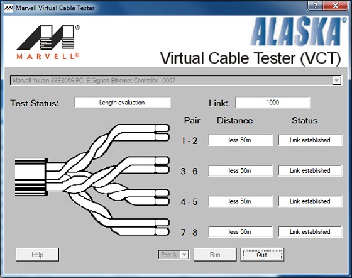Click the pair 1-2 Link established status
This screenshot has width=352, height=278.
point(310,140)
